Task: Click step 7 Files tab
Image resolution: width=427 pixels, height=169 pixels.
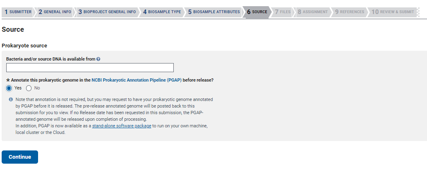Action: click(x=283, y=12)
